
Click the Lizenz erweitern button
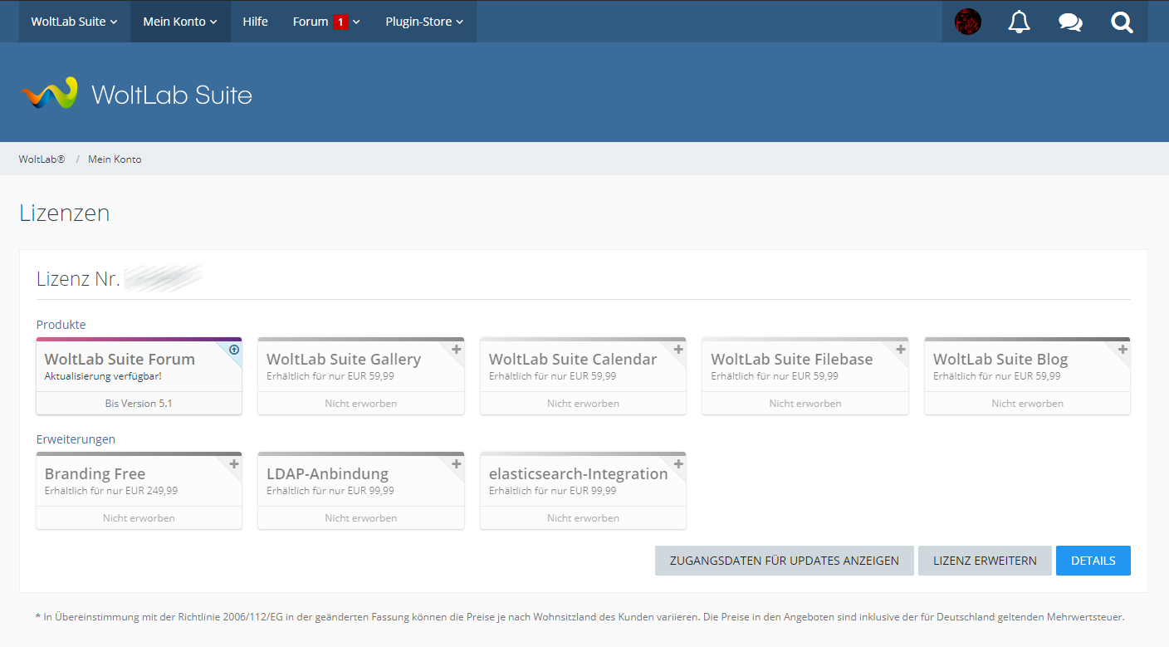(x=985, y=561)
